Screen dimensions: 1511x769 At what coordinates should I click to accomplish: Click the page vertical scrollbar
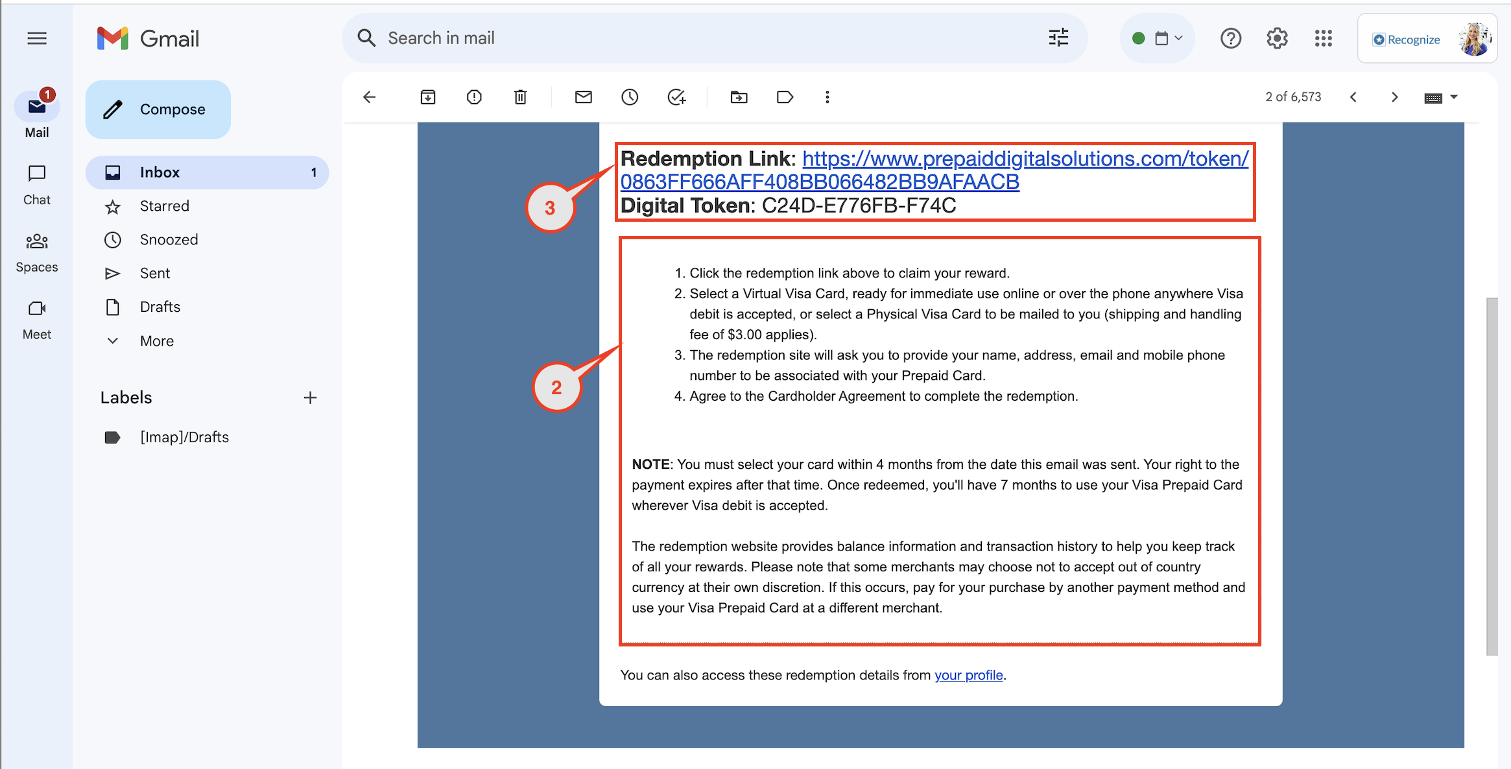(1492, 477)
